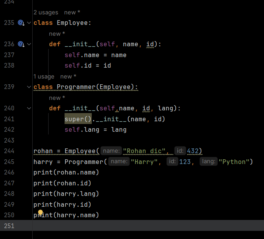Open the '2 usages' hint above Employee
264x239 pixels.
tap(46, 12)
